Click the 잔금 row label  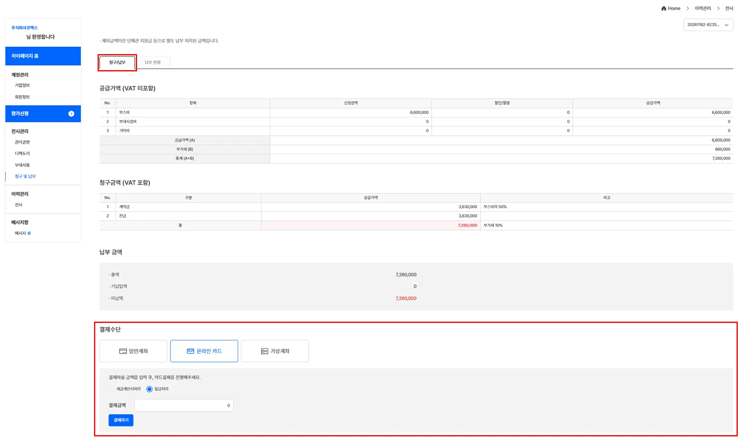123,216
